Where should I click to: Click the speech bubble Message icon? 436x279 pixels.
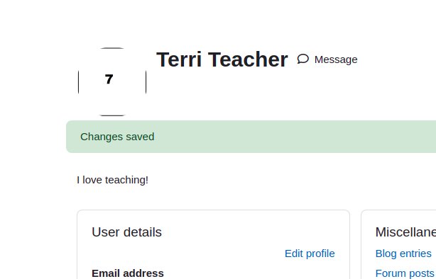(303, 59)
